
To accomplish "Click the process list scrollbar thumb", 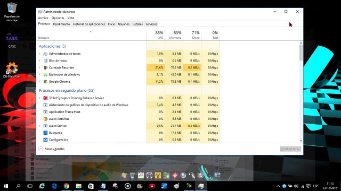I will tap(301, 53).
